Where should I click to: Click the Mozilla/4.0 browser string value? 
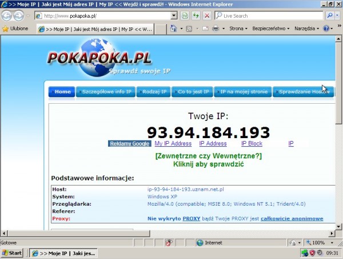tap(226, 204)
